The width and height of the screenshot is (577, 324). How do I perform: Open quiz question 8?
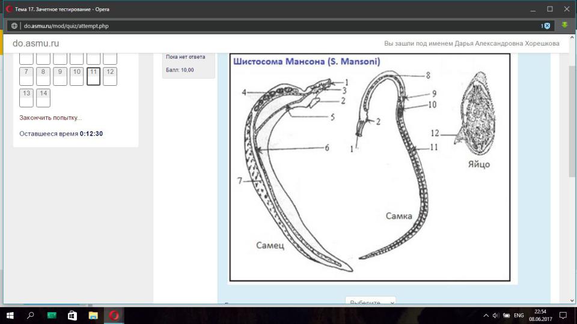(43, 76)
